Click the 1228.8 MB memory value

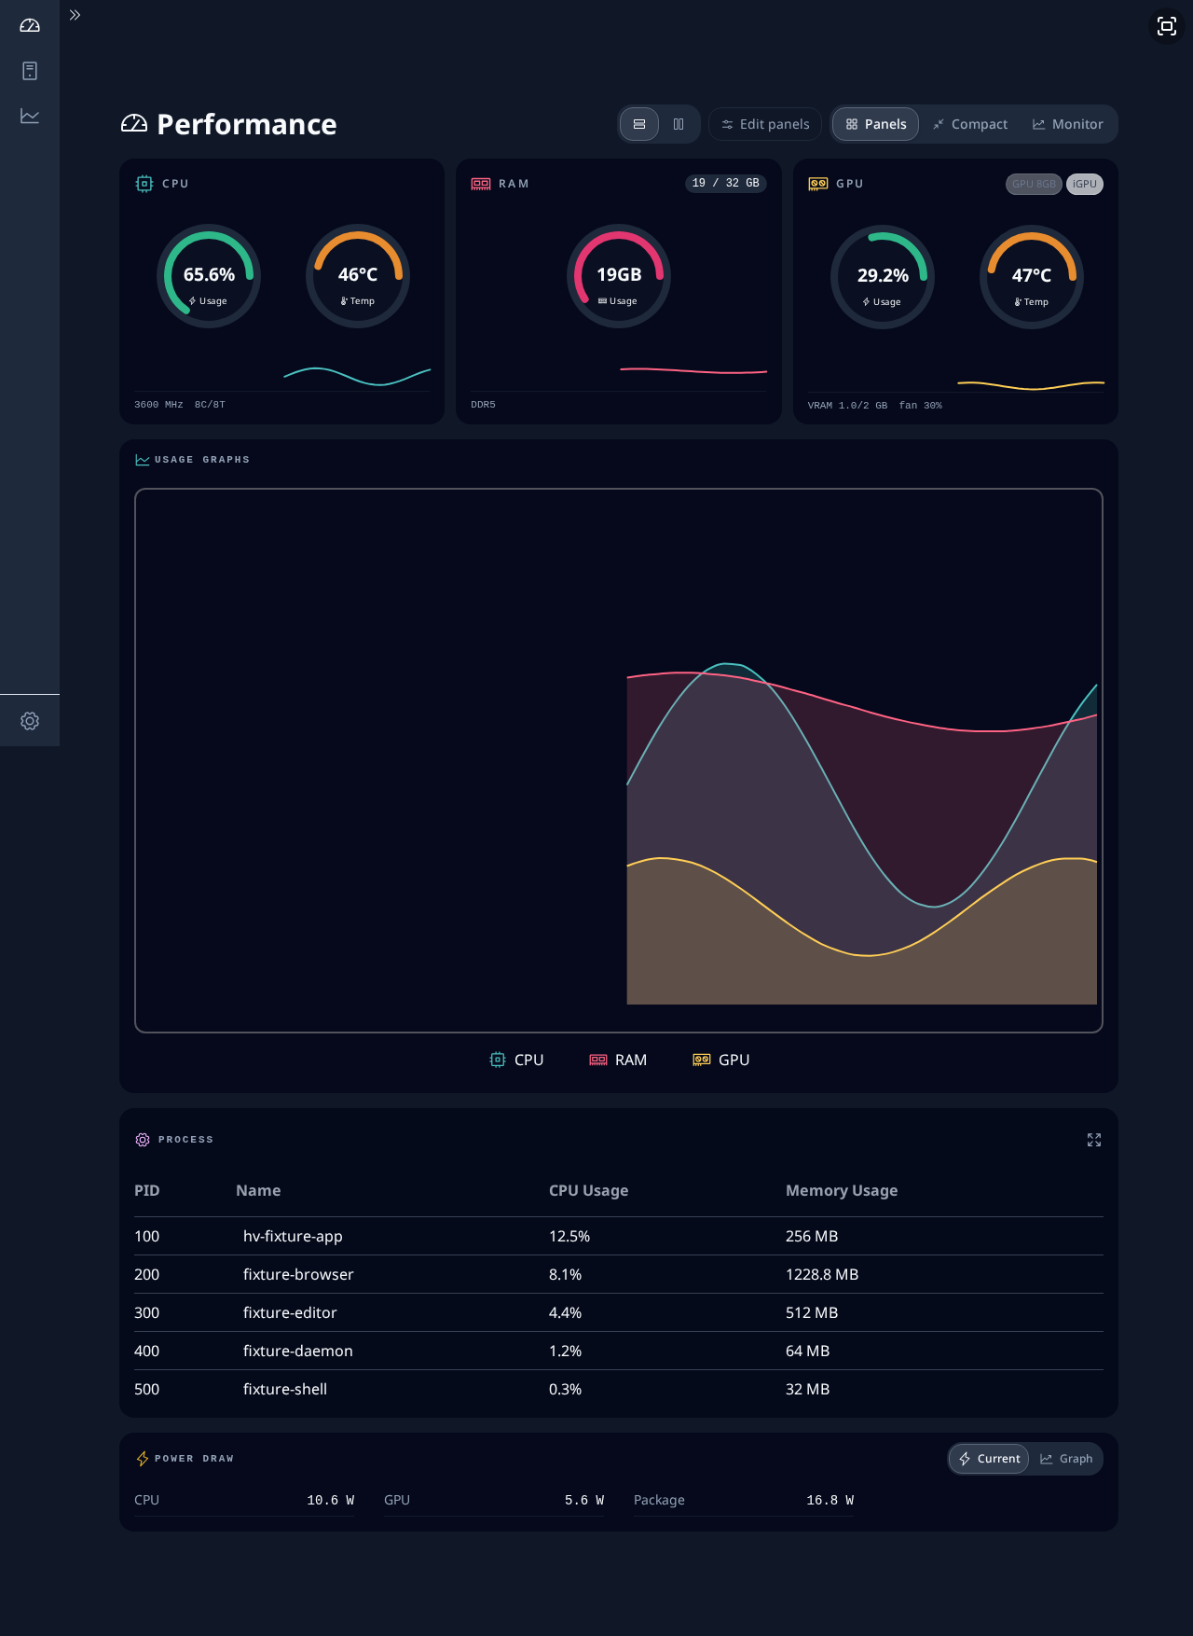(x=822, y=1274)
